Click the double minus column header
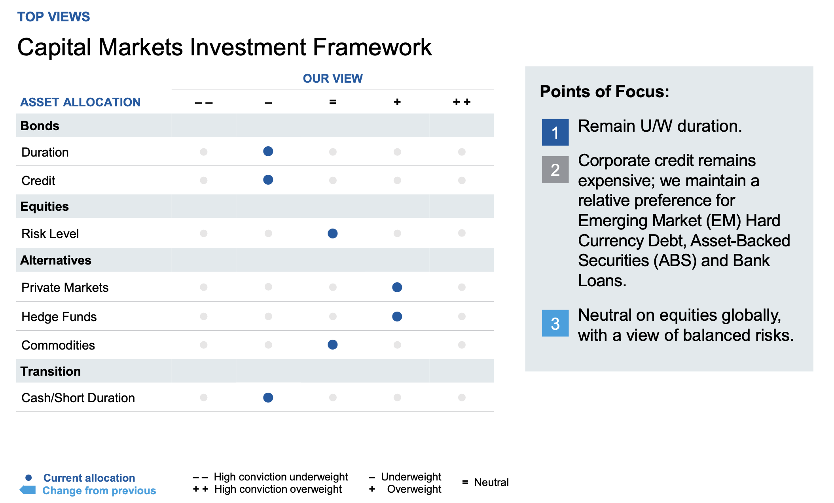The height and width of the screenshot is (503, 834). click(204, 102)
